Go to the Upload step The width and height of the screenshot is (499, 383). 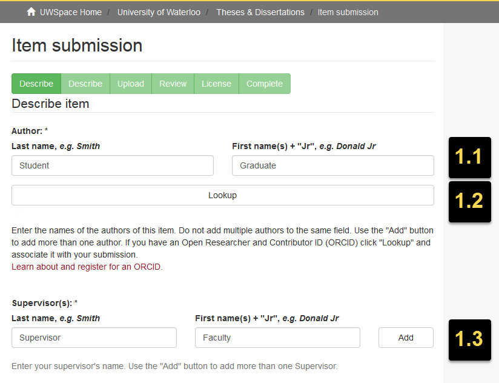click(x=130, y=83)
